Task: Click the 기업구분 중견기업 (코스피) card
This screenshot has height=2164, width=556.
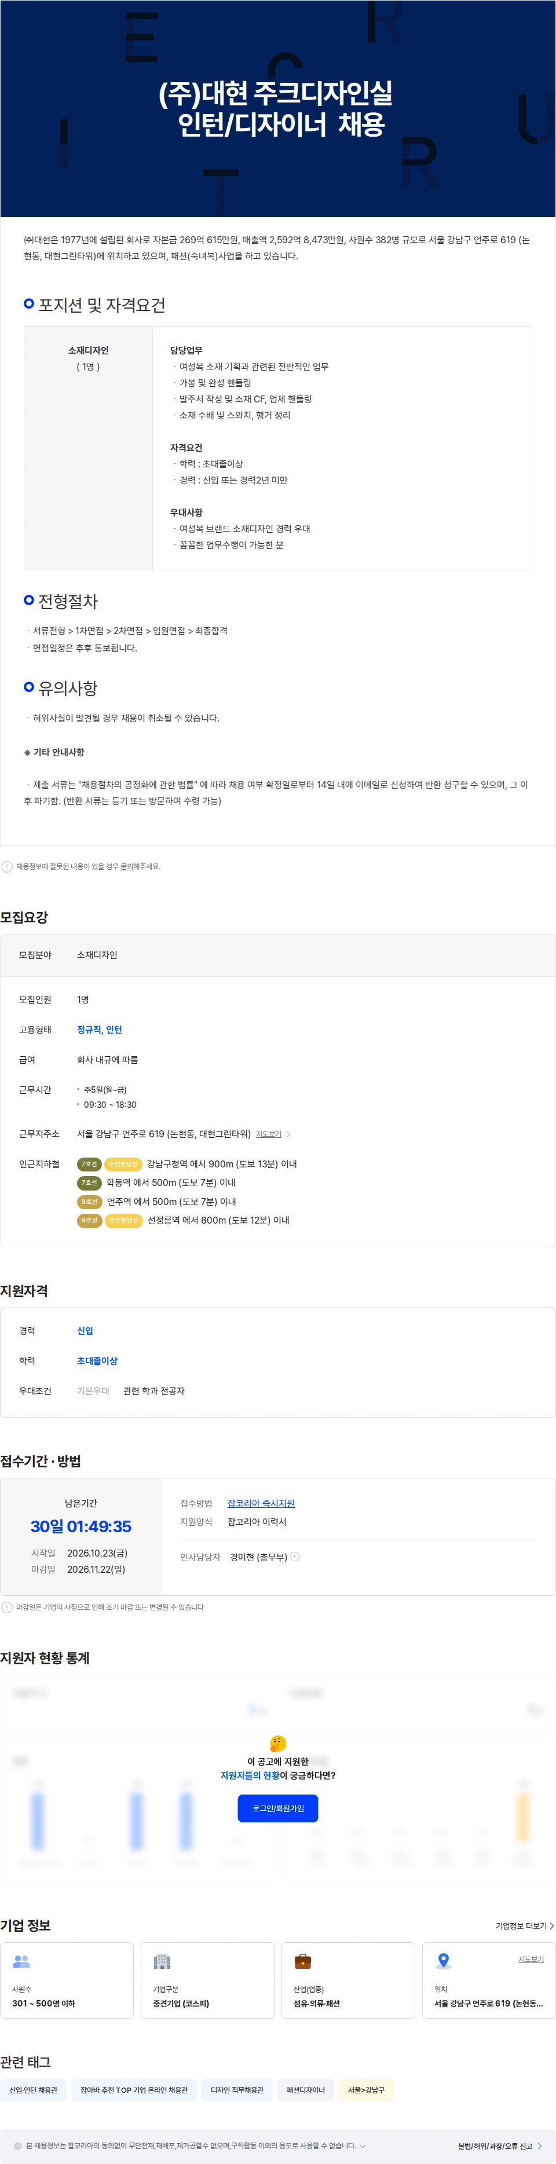Action: (x=207, y=1979)
